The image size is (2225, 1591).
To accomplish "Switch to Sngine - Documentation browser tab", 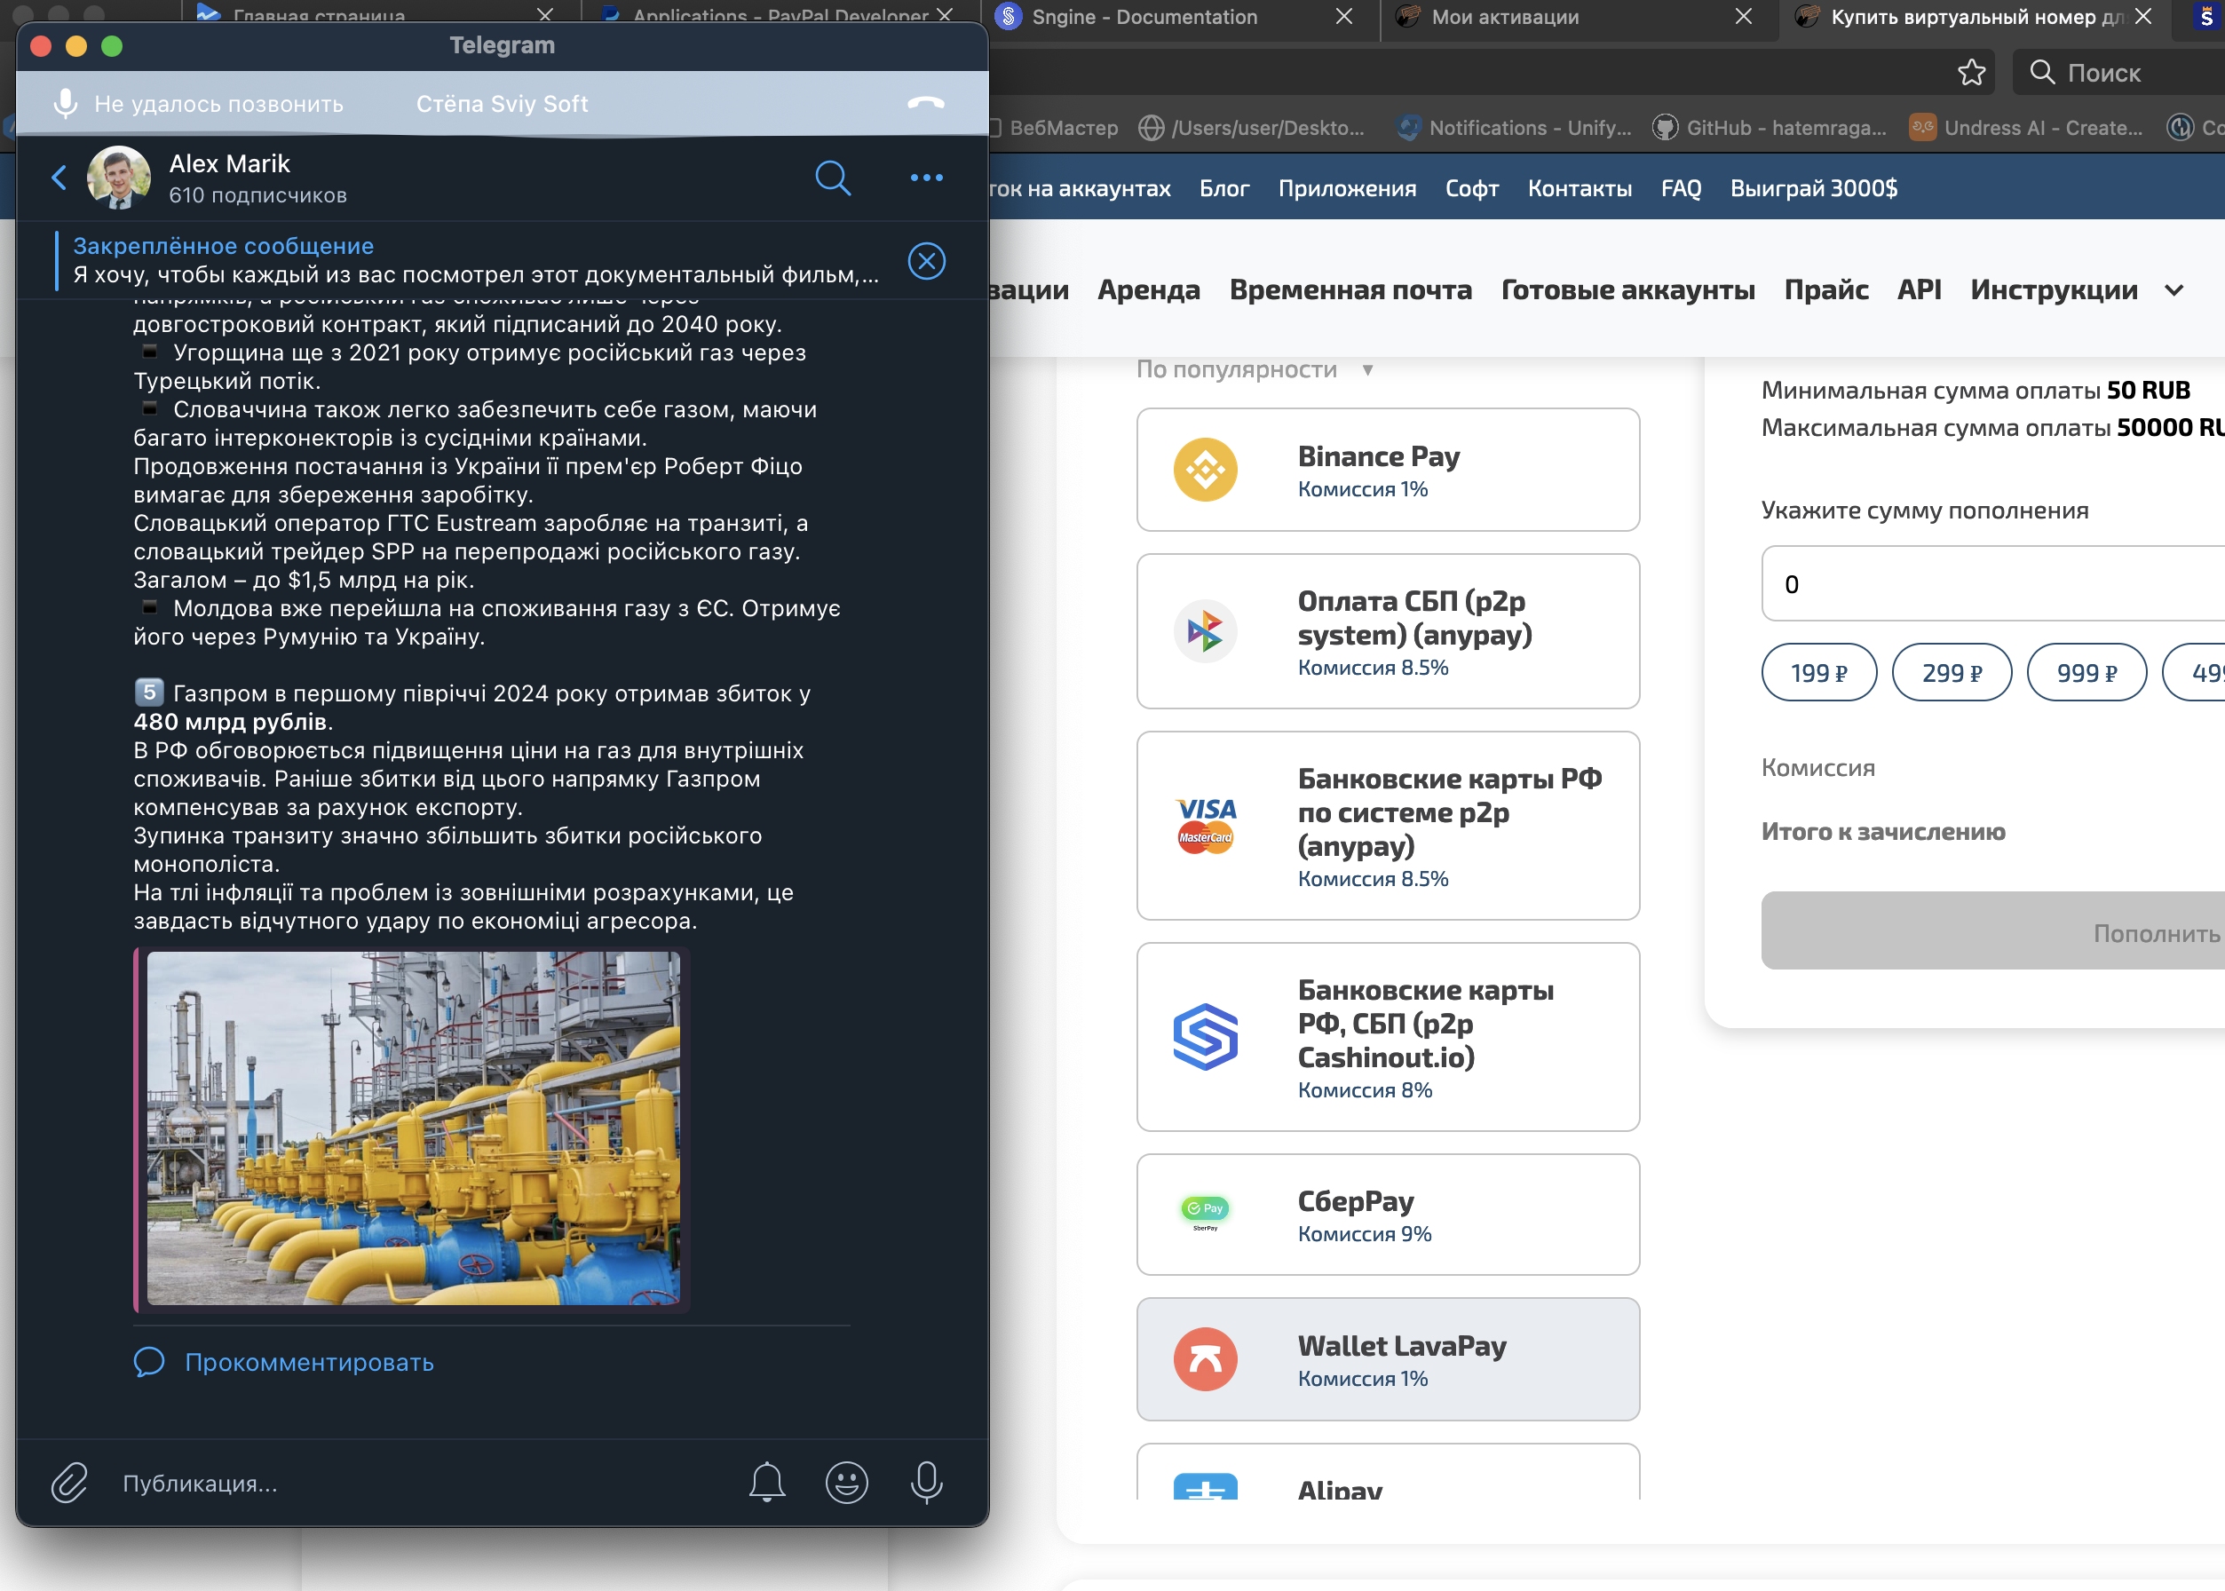I will [1144, 17].
